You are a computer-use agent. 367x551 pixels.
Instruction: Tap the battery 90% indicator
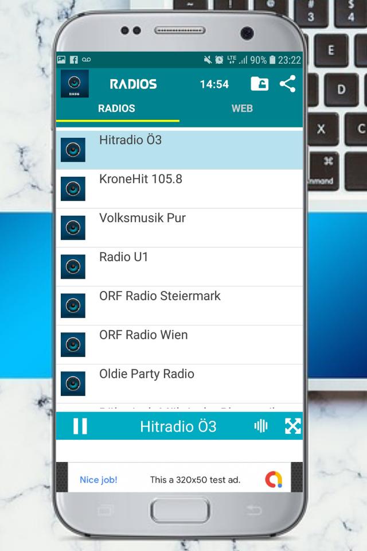click(263, 60)
